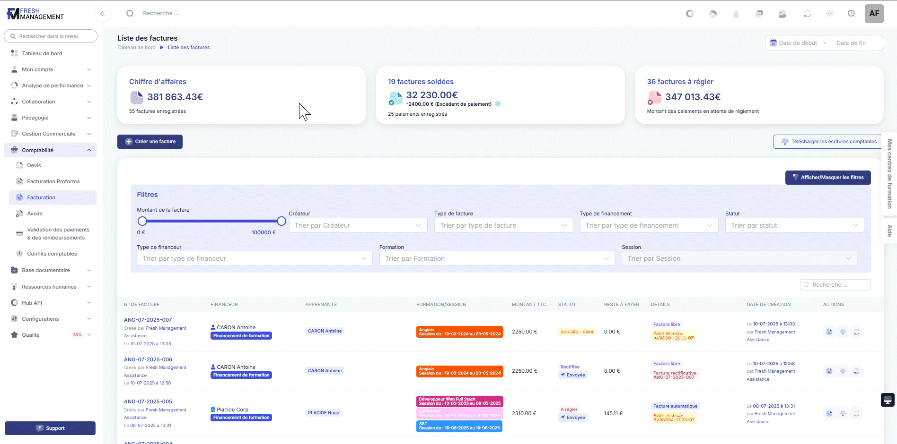Open the floating screen widget icon

click(888, 400)
